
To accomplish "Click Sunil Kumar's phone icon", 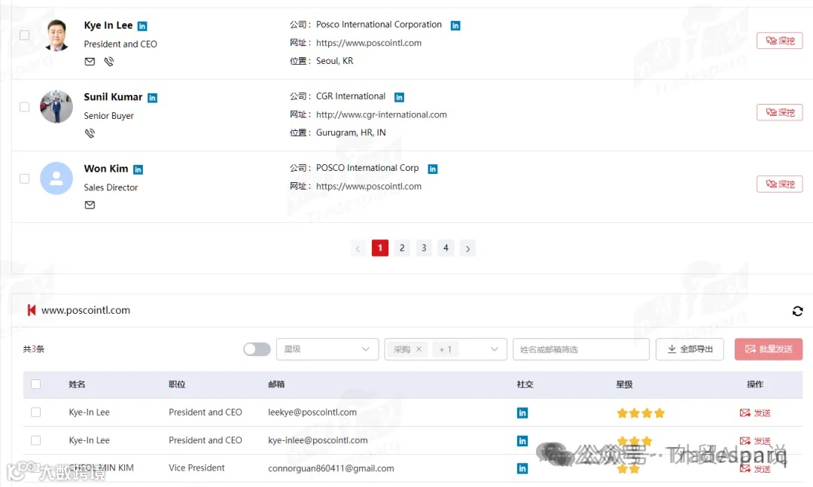I will (x=90, y=133).
